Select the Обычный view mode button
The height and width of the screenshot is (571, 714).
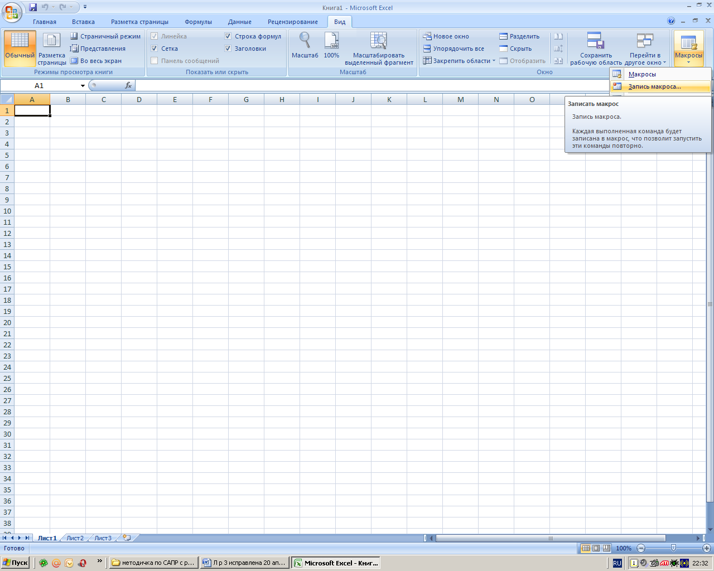tap(20, 48)
